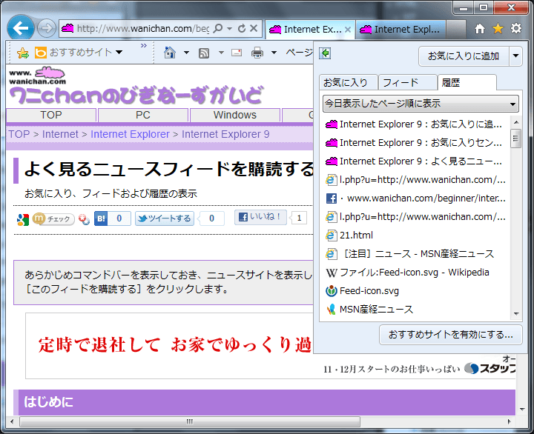Open dropdown arrow next to feed icon
Screen dimensions: 534x434
click(x=221, y=53)
